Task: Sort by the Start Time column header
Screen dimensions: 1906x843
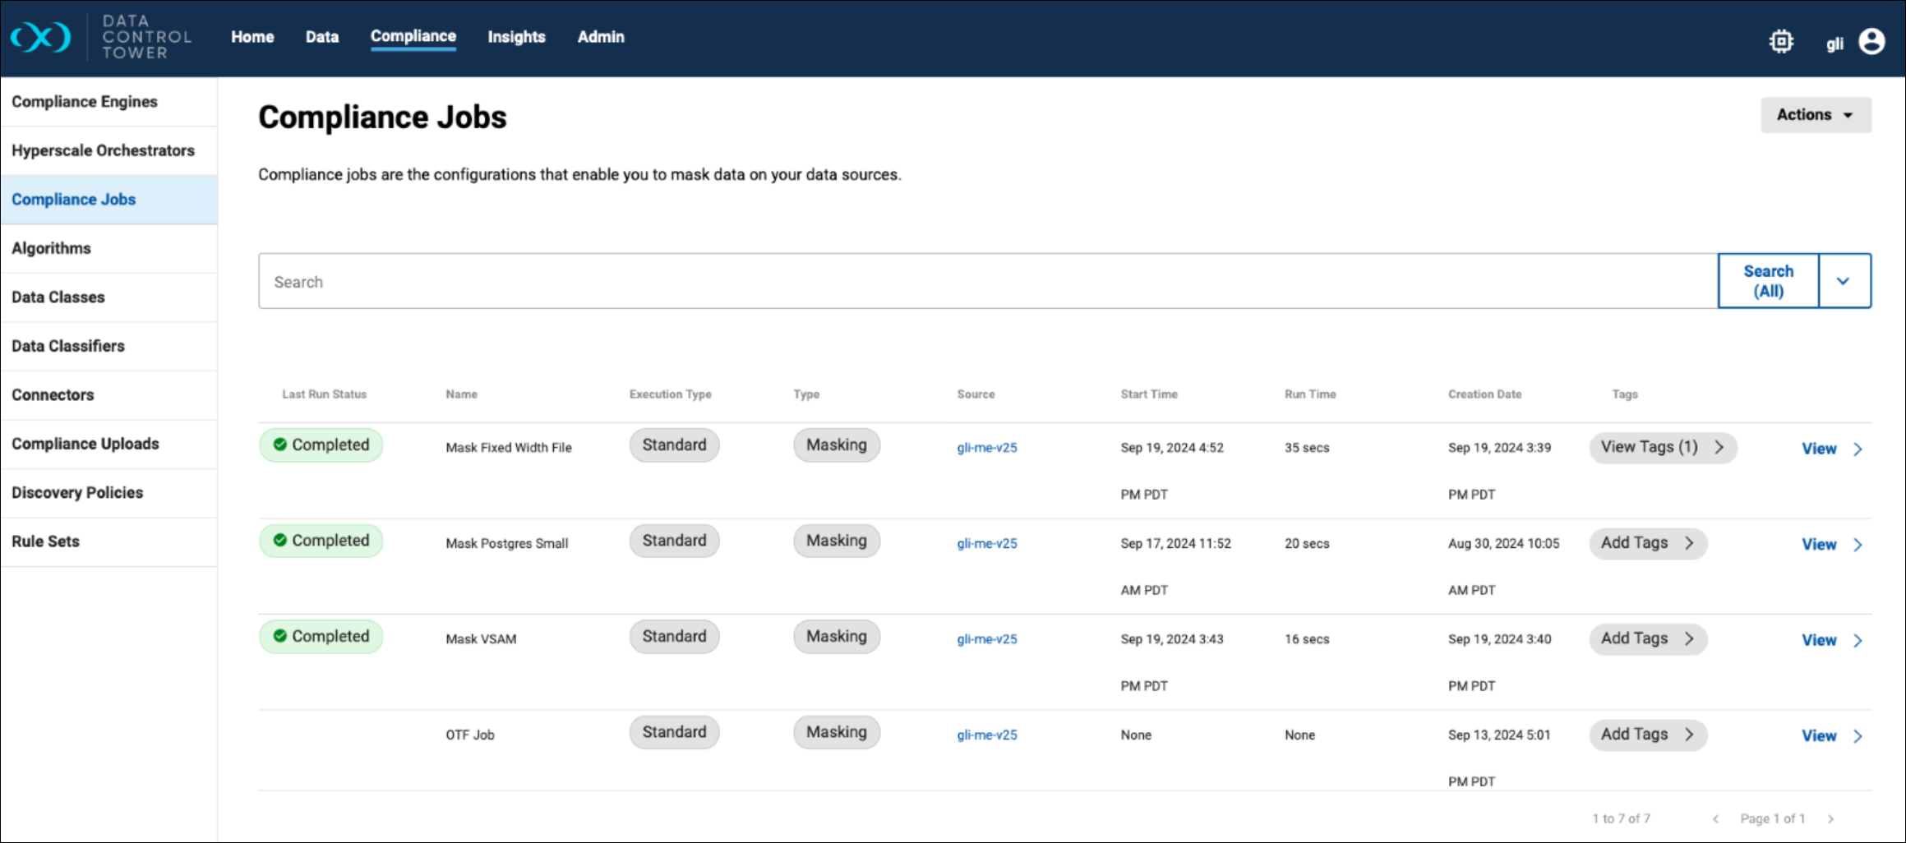Action: 1148,394
